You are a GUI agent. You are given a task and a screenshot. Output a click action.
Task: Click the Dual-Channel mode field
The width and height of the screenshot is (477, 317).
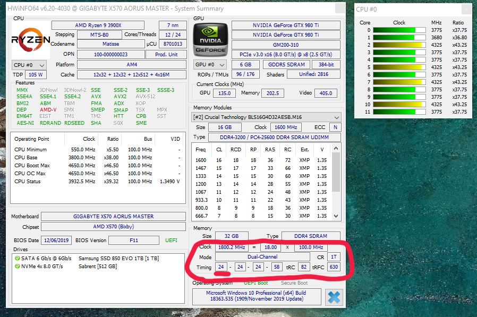point(262,257)
